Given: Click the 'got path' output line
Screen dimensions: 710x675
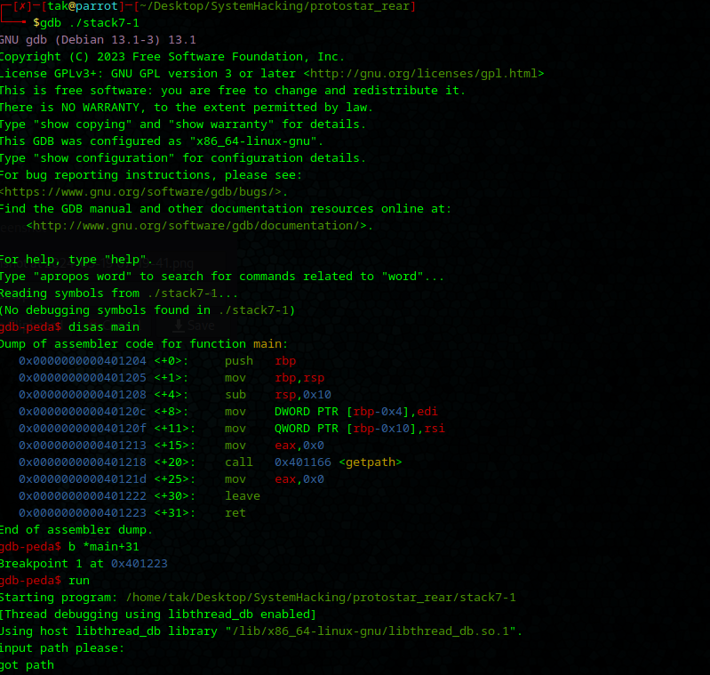Looking at the screenshot, I should [28, 664].
